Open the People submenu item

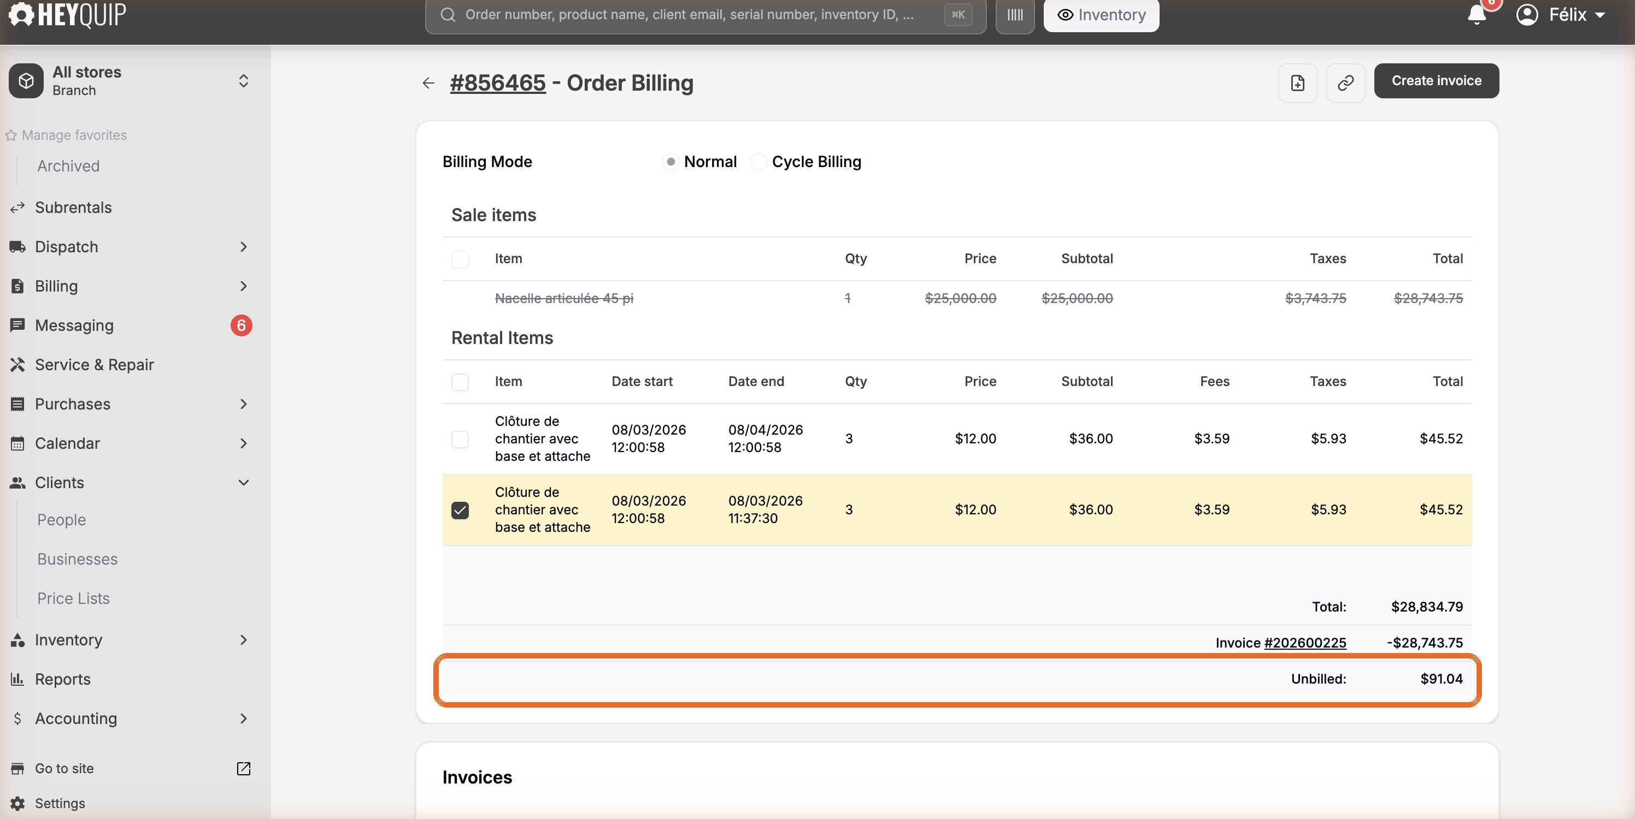[62, 520]
